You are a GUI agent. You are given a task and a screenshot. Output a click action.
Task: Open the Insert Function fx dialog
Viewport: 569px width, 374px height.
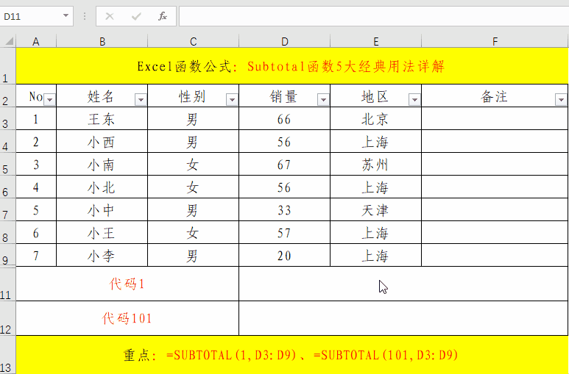[163, 16]
